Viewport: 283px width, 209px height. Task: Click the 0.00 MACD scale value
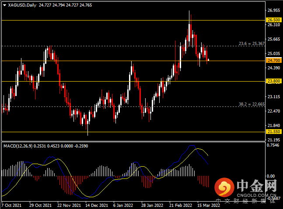(x=271, y=176)
